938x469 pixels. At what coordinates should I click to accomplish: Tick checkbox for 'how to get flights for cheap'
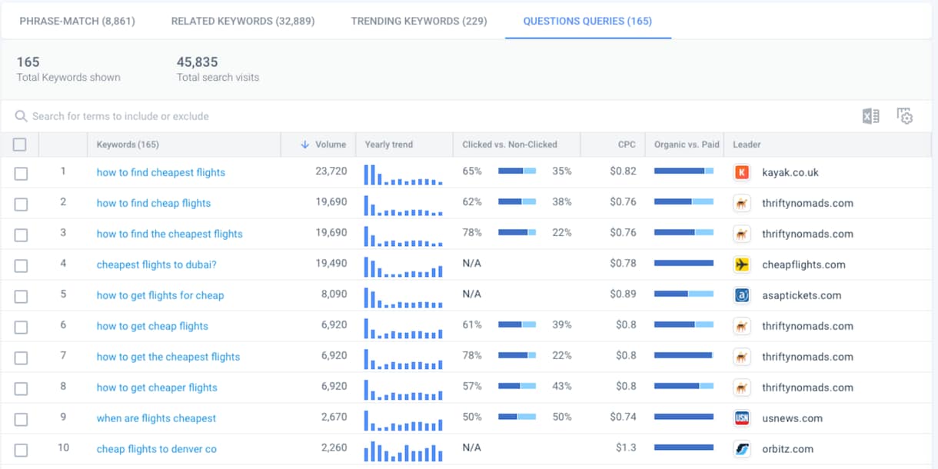[21, 297]
